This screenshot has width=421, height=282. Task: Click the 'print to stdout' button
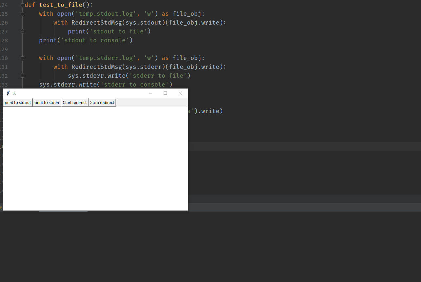[x=18, y=103]
